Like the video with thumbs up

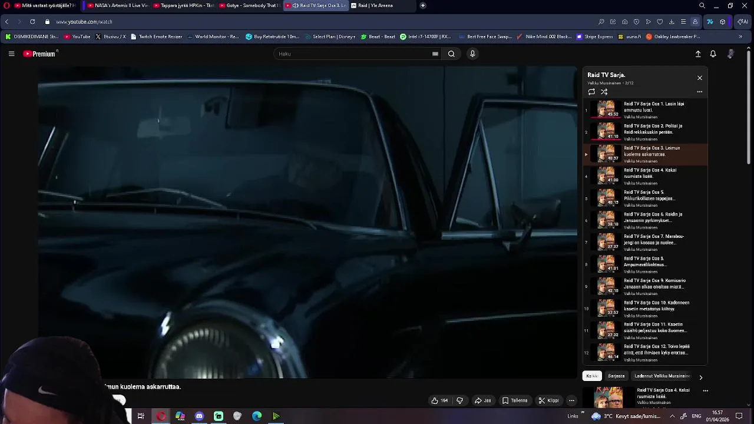click(439, 400)
